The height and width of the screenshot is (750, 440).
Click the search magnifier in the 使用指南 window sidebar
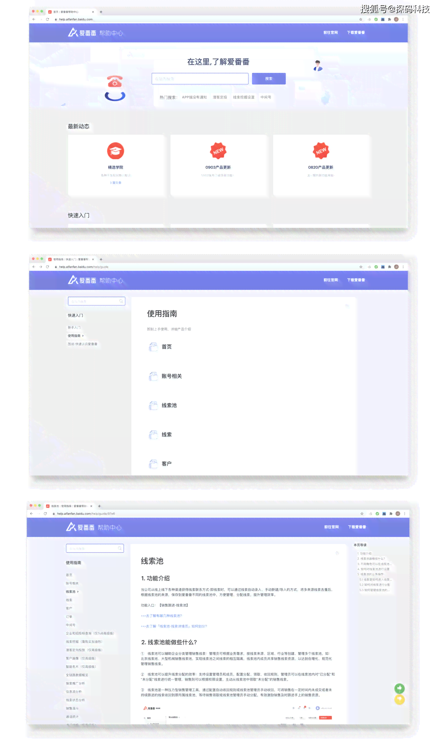point(121,301)
